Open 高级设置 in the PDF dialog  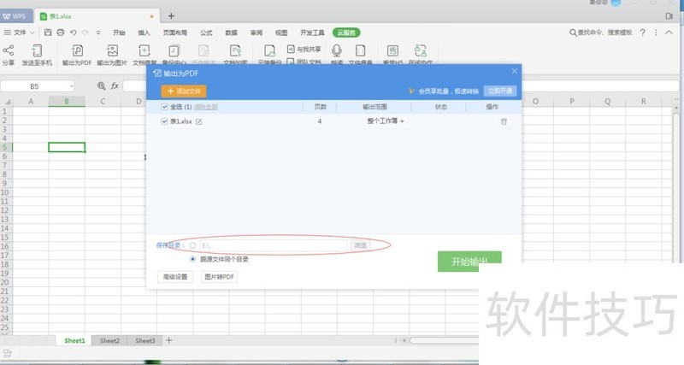[175, 277]
